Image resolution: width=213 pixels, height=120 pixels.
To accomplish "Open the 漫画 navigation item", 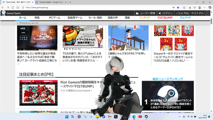I will click(127, 18).
